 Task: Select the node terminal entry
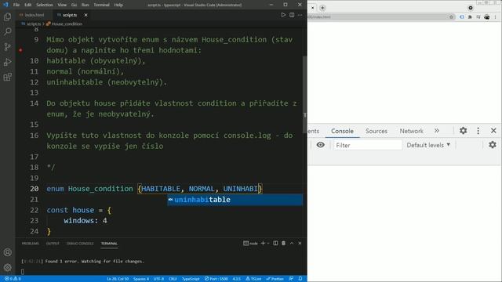[x=250, y=244]
